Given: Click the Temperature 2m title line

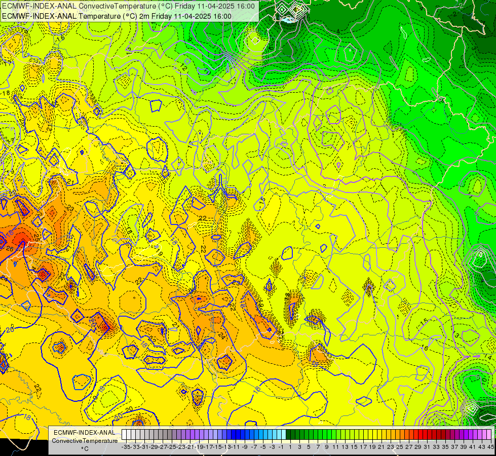Looking at the screenshot, I should pos(117,16).
